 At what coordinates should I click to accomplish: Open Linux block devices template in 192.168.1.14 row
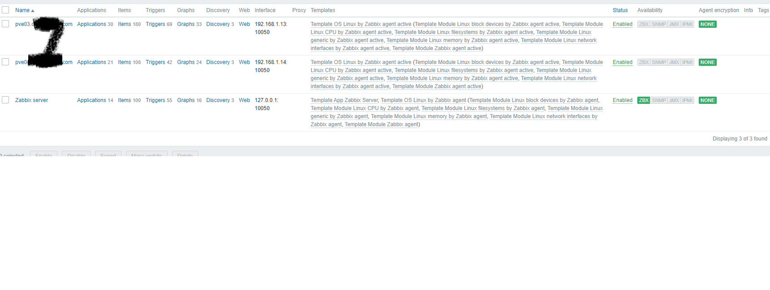pyautogui.click(x=487, y=62)
